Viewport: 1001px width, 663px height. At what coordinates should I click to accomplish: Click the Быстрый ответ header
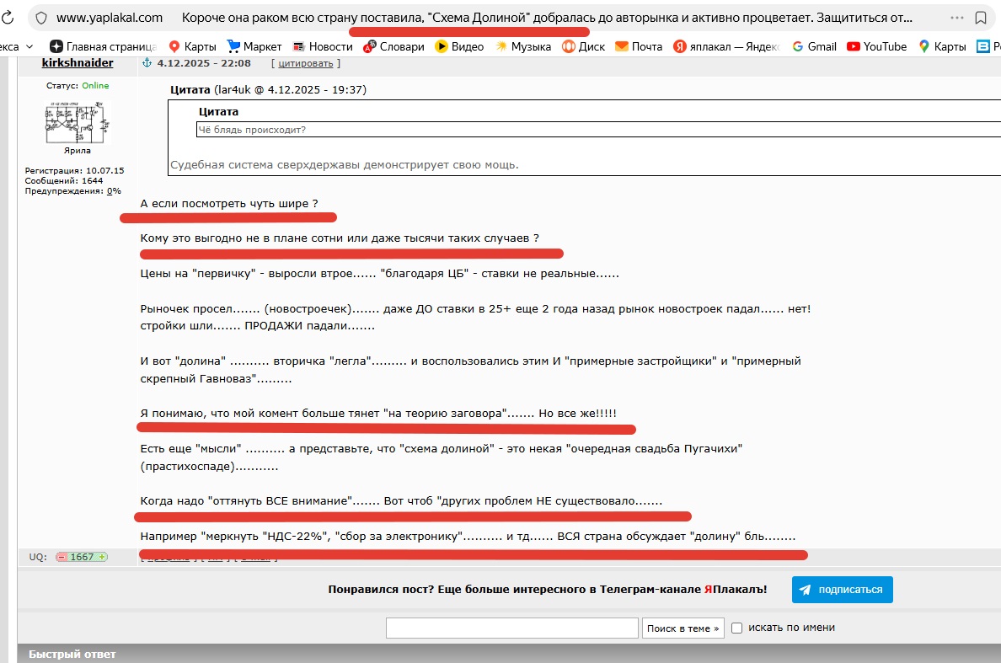click(x=72, y=654)
